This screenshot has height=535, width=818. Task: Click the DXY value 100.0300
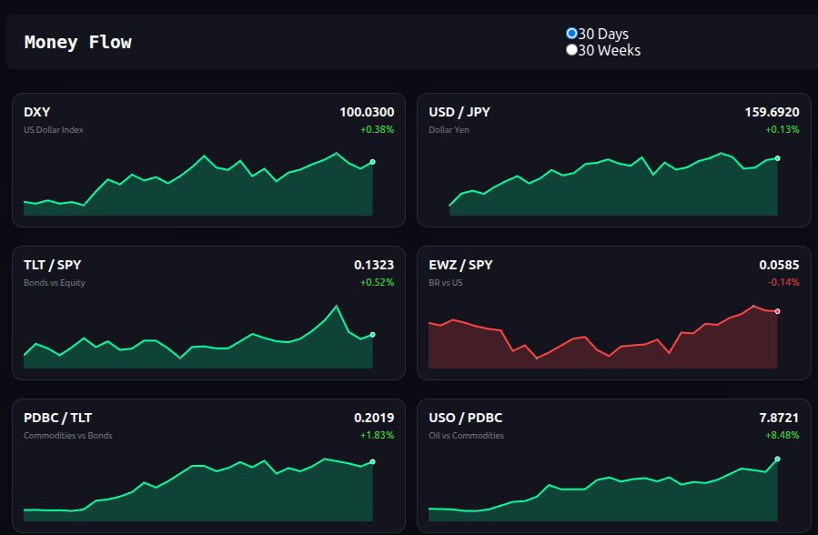[x=367, y=112]
